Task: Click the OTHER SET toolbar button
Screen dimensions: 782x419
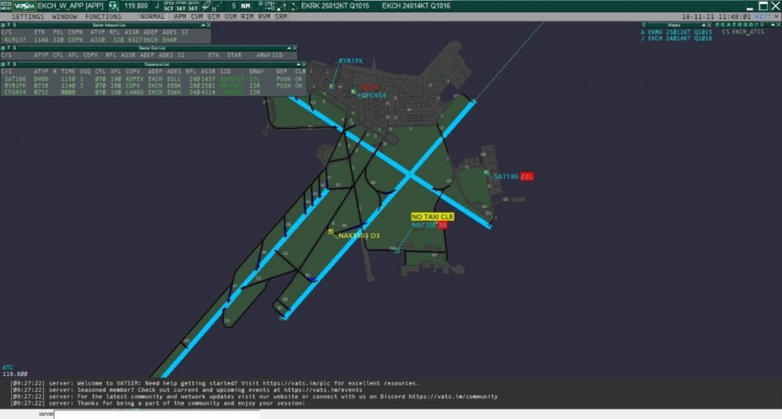Action: (x=181, y=6)
